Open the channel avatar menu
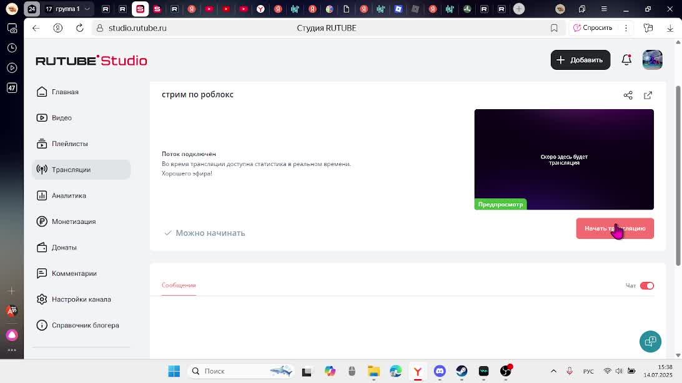 [x=653, y=60]
